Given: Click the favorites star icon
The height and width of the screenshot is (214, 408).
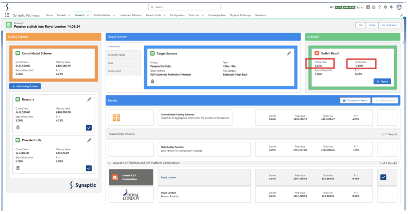Looking at the screenshot, I should pyautogui.click(x=358, y=7).
